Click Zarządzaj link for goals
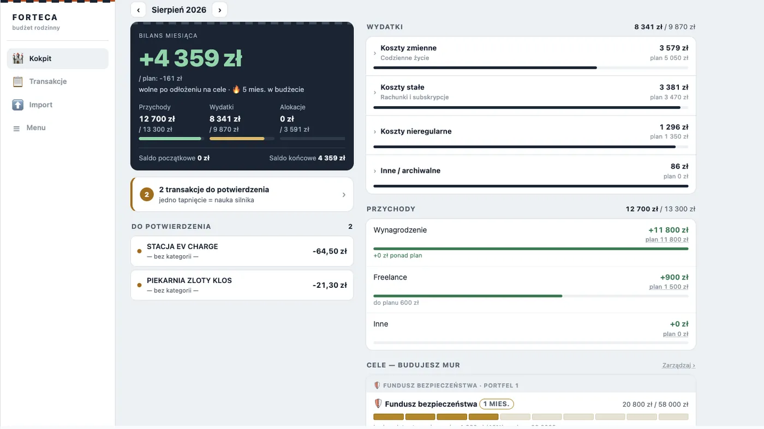 pyautogui.click(x=679, y=365)
